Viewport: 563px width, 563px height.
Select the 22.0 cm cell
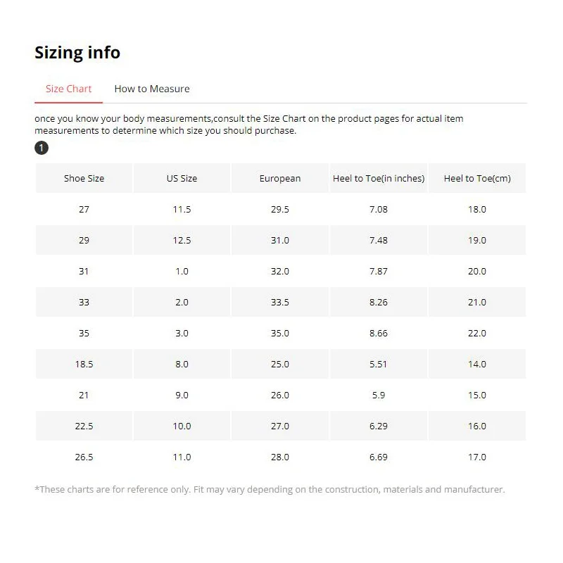coord(477,333)
